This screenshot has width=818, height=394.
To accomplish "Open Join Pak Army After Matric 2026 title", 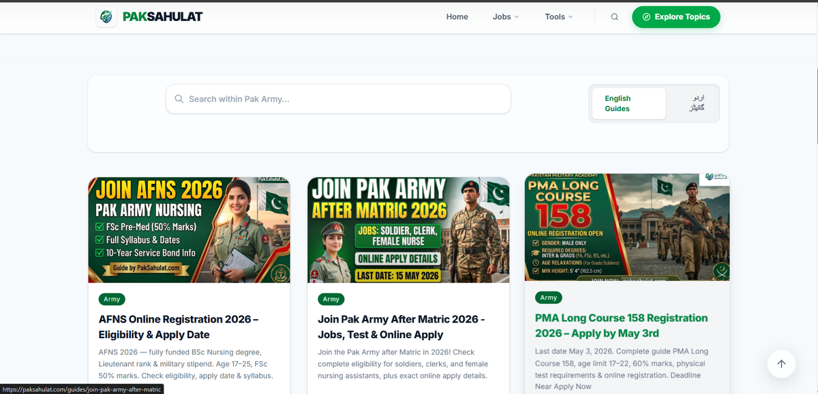I will [x=402, y=327].
